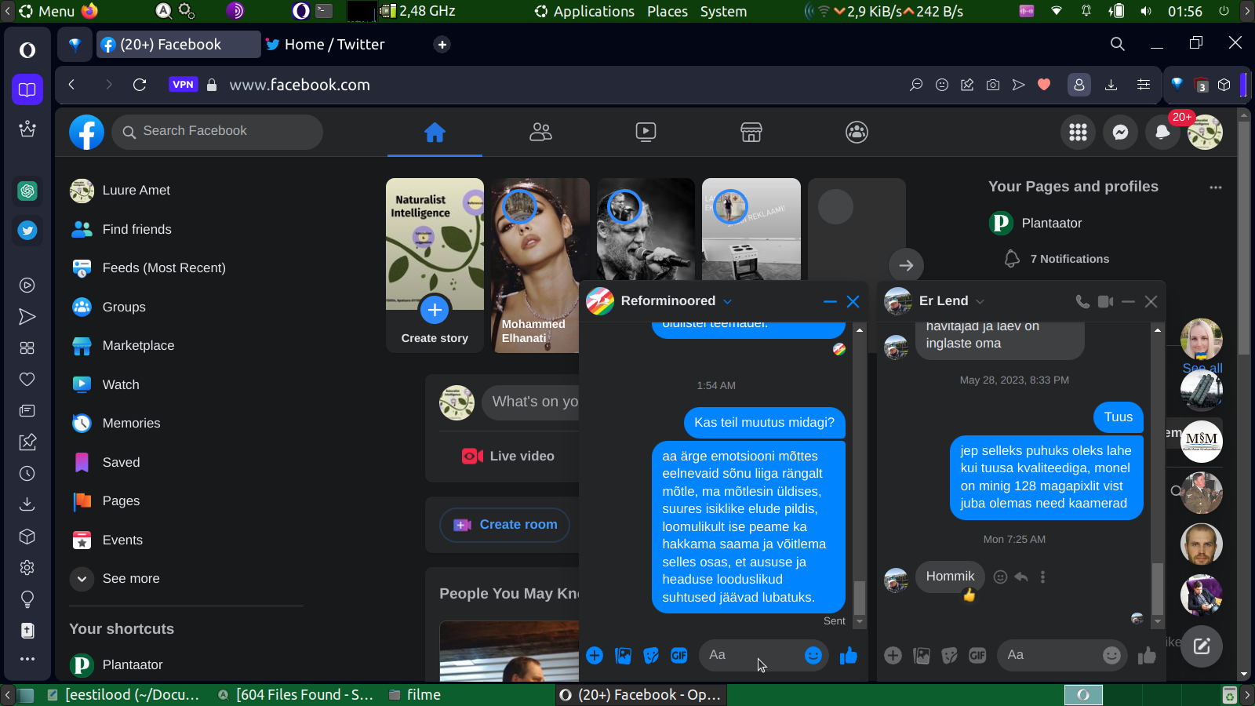This screenshot has height=706, width=1255.
Task: Click message field in Er Lend chat
Action: coord(1062,656)
